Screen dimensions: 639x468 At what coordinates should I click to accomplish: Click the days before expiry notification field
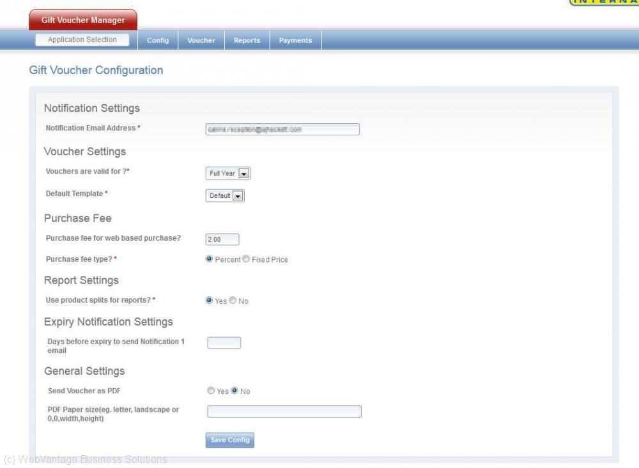[224, 343]
